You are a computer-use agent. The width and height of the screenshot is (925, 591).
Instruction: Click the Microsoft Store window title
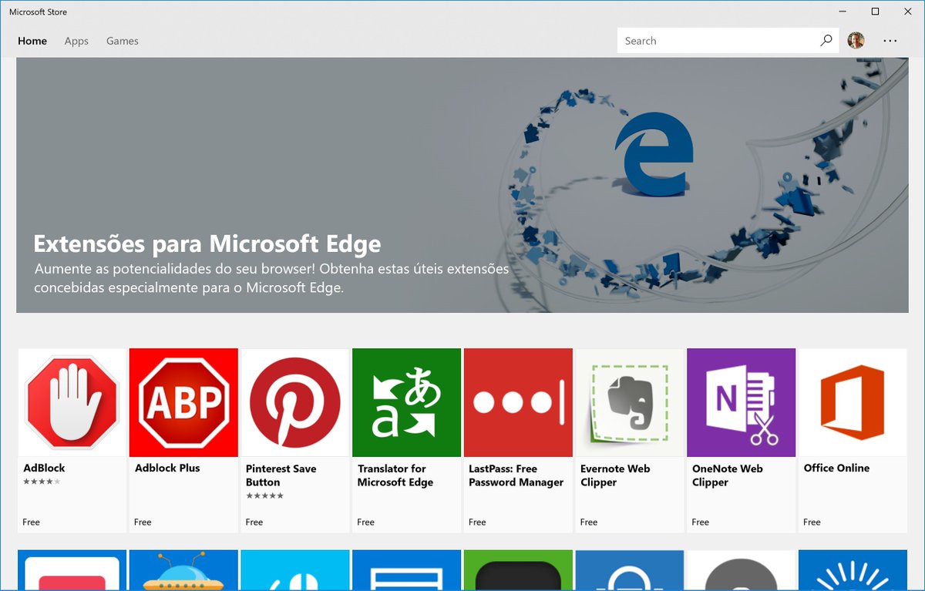[38, 12]
